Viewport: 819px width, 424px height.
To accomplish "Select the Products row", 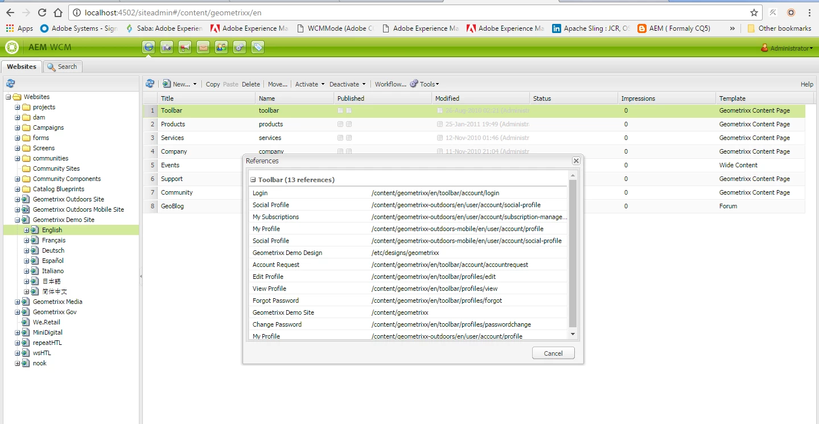I will point(474,124).
